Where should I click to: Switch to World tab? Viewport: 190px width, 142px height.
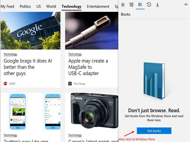51,7
